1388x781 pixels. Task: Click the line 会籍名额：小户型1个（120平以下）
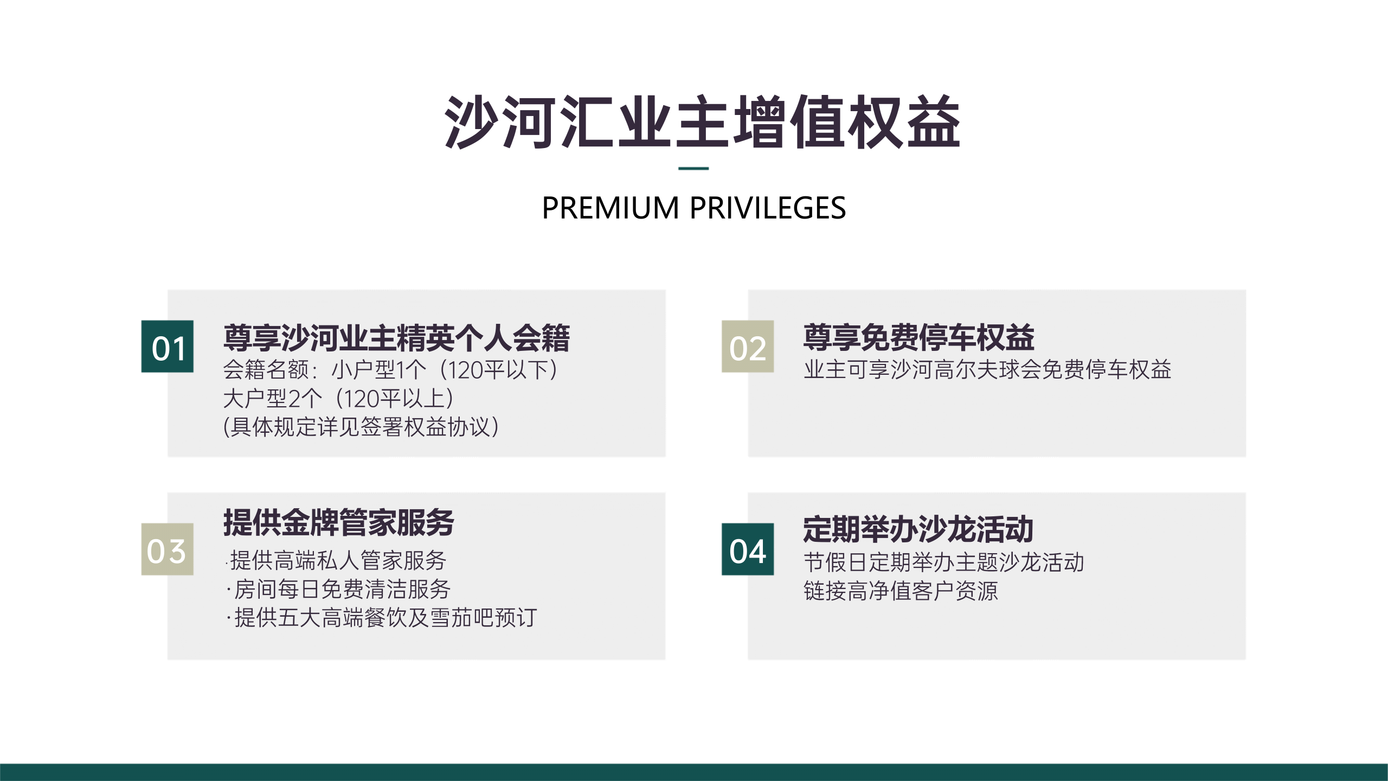(x=390, y=370)
